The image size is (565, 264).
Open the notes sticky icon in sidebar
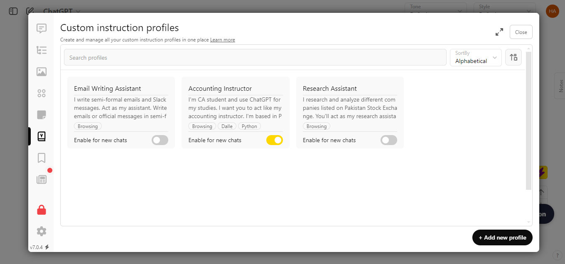[x=42, y=115]
